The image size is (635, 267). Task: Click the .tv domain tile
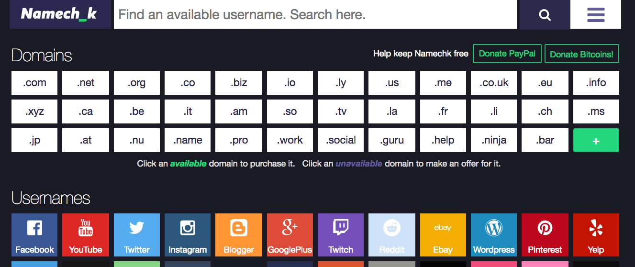341,111
